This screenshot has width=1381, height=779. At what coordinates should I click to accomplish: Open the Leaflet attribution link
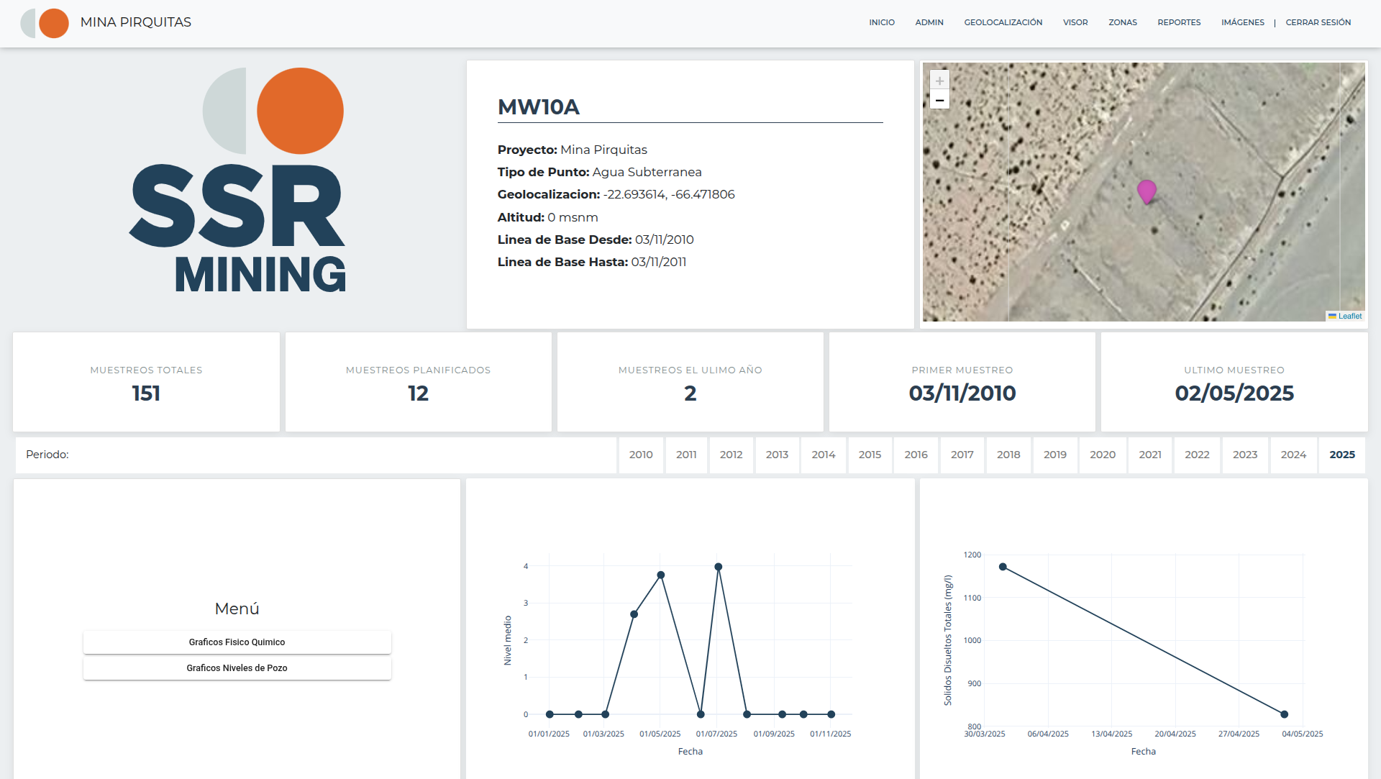(1349, 316)
